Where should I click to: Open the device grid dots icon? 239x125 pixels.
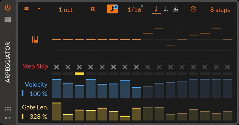[x=8, y=109]
